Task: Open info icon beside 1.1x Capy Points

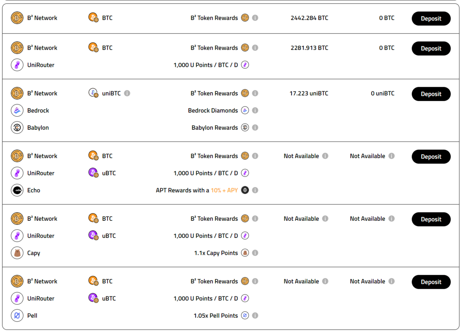Action: (x=255, y=253)
